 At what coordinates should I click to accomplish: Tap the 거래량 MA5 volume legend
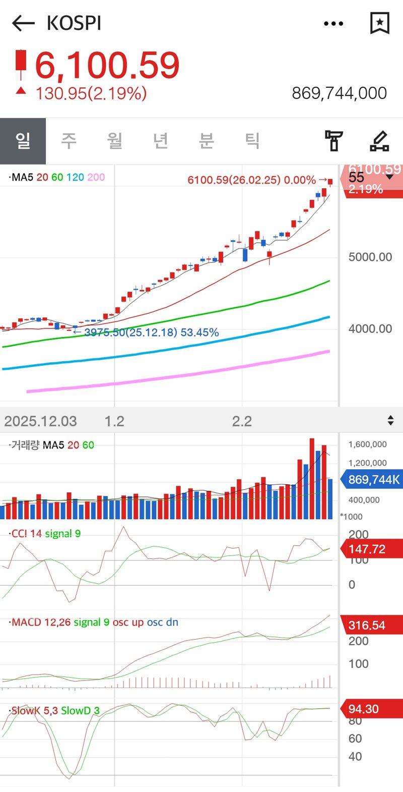[x=51, y=445]
